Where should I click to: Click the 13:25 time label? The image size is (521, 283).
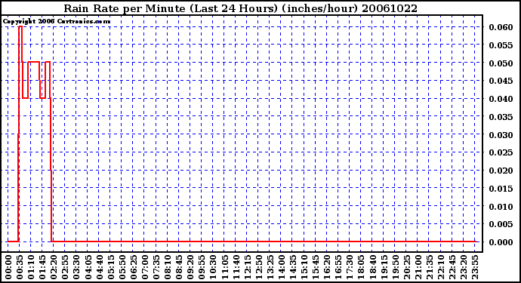click(270, 267)
